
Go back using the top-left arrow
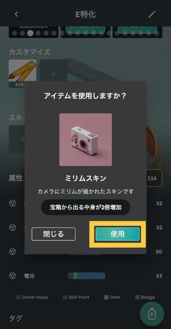tap(16, 14)
